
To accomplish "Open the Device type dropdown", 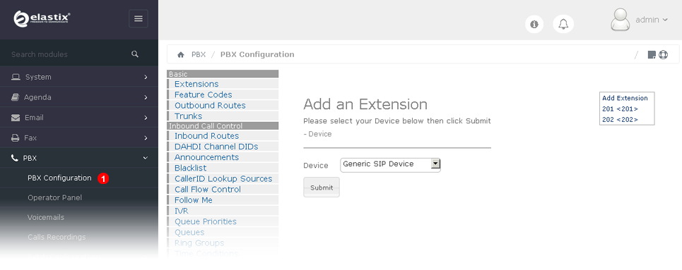I will tap(390, 164).
